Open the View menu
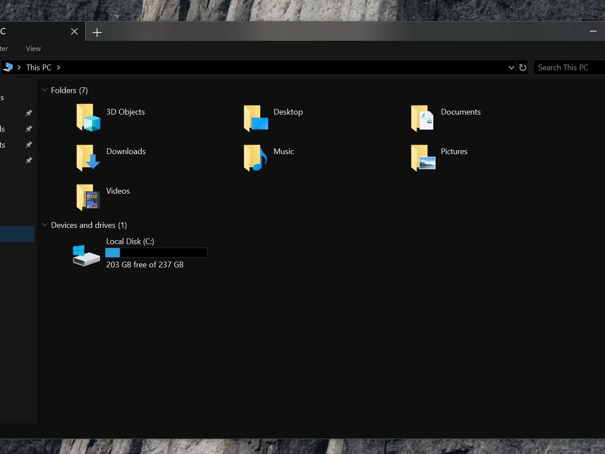Viewport: 605px width, 454px height. pos(33,48)
